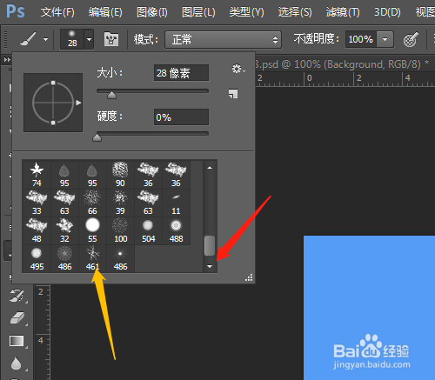Viewport: 435px width, 380px height.
Task: Open the 编辑(E) menu
Action: pos(105,12)
